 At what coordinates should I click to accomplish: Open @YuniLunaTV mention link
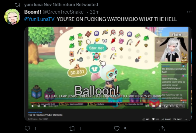pos(39,19)
